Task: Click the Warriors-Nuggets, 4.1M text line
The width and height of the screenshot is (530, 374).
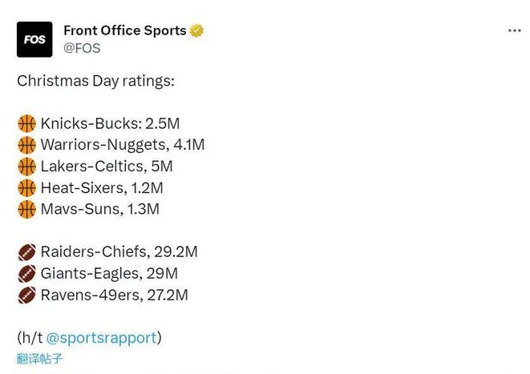Action: coord(122,145)
